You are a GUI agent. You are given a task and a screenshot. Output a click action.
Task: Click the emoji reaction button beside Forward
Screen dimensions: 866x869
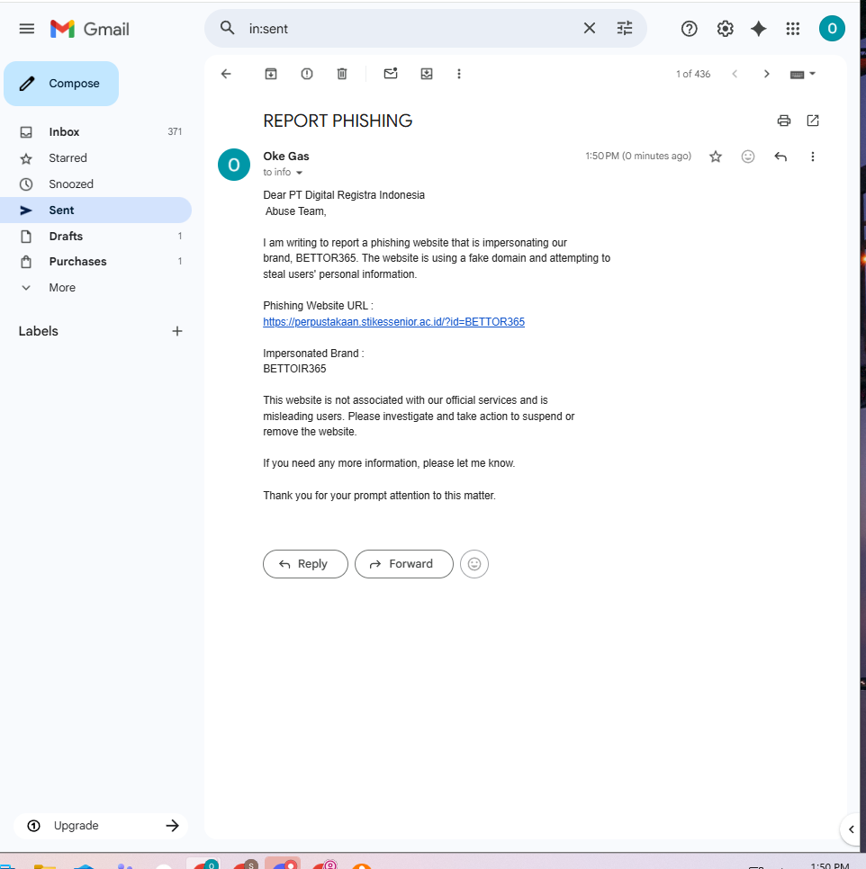(x=474, y=564)
